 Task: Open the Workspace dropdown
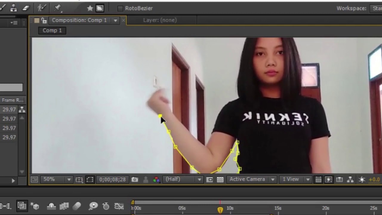376,8
